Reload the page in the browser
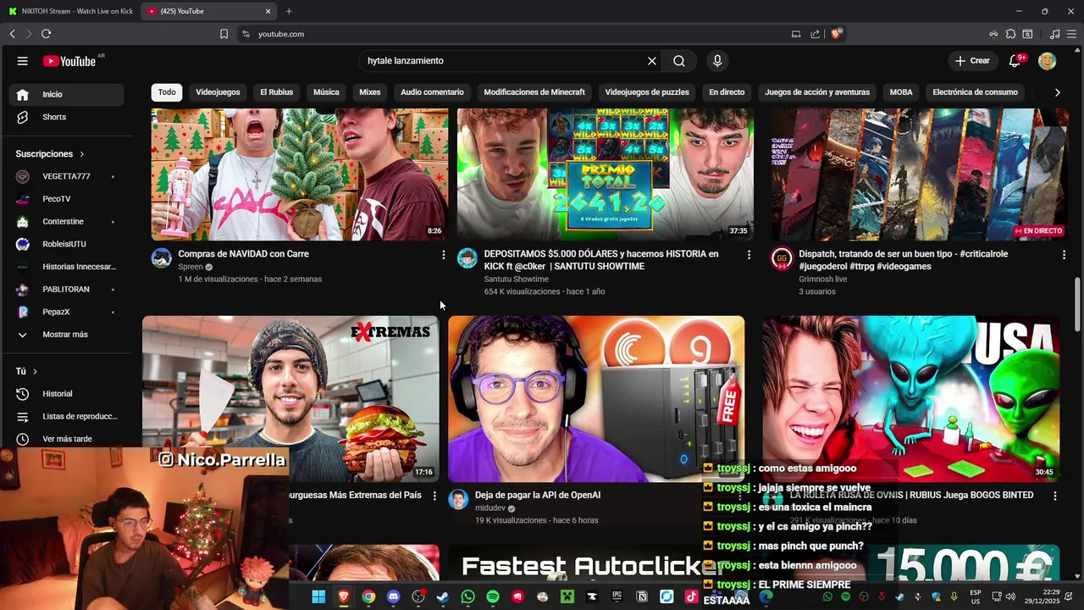Viewport: 1084px width, 610px height. pos(46,34)
